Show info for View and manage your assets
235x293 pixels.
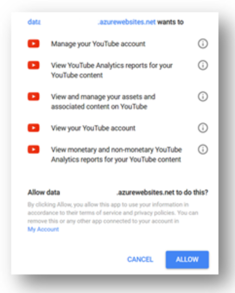click(203, 97)
